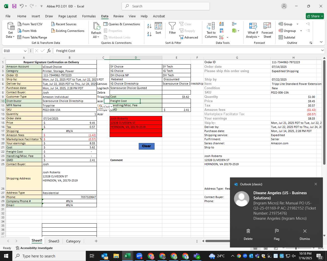The width and height of the screenshot is (327, 261).
Task: Open Queries & Connections pane
Action: [x=122, y=24]
